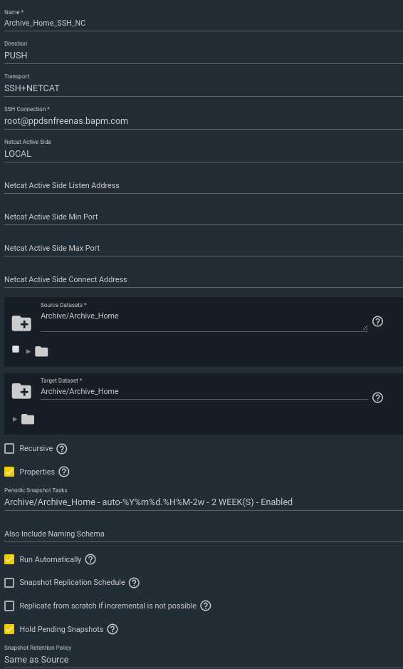Uncheck the Properties checkbox

[x=9, y=472]
